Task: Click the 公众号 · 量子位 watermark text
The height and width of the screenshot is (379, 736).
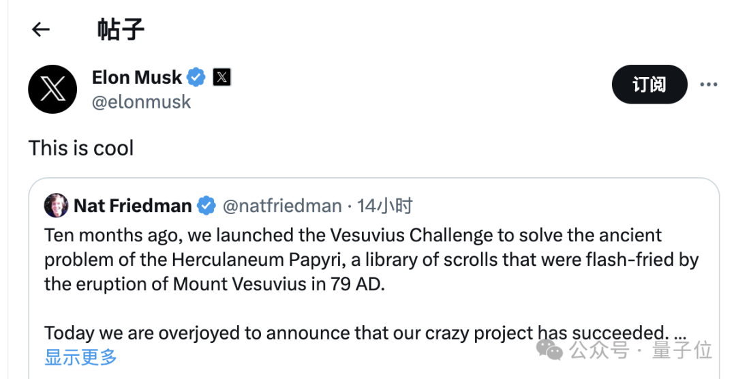Action: 641,350
